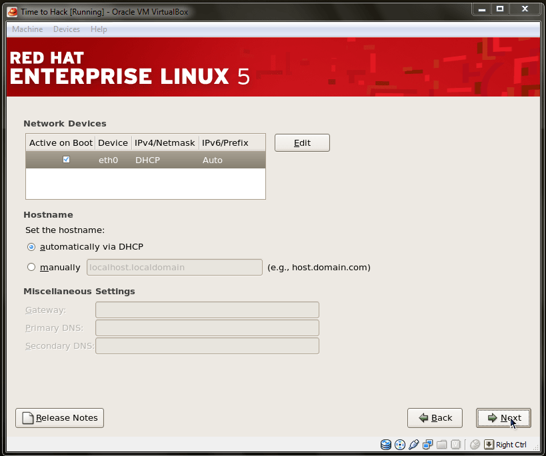
Task: Click the hard disk activity status icon
Action: [386, 445]
